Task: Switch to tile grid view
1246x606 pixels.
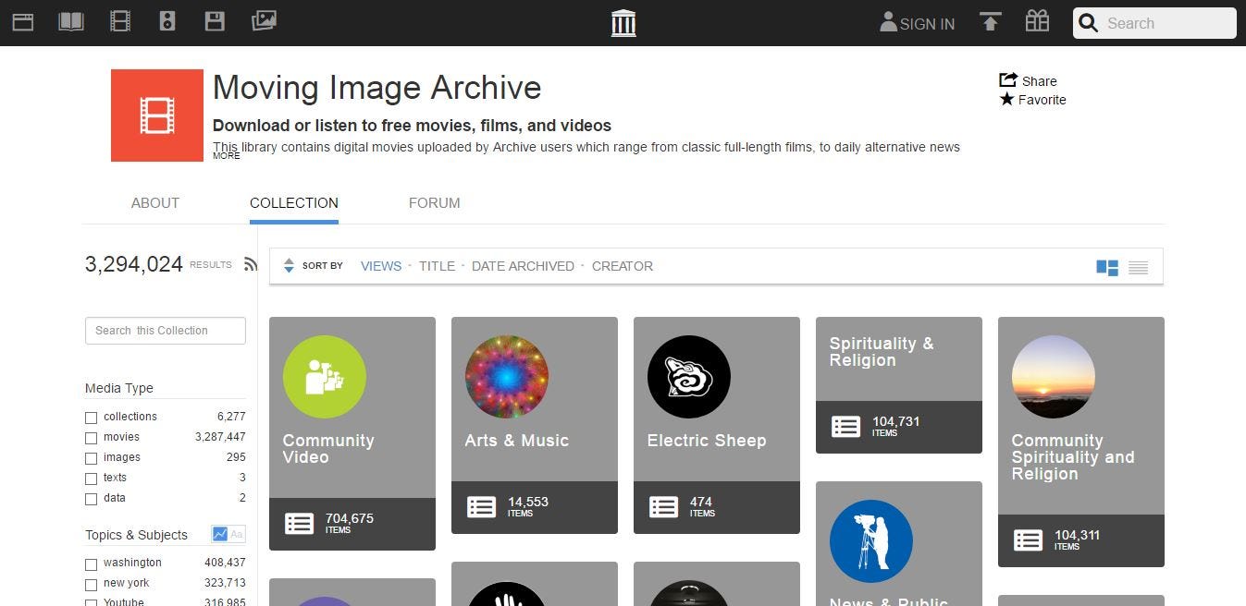Action: [1107, 268]
